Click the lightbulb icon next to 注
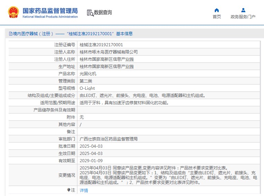This screenshot has width=264, height=196. click(68, 190)
